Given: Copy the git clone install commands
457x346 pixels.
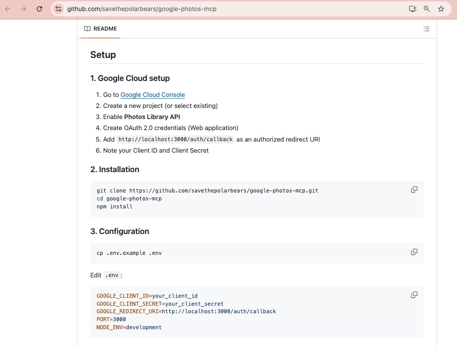Looking at the screenshot, I should (x=414, y=190).
